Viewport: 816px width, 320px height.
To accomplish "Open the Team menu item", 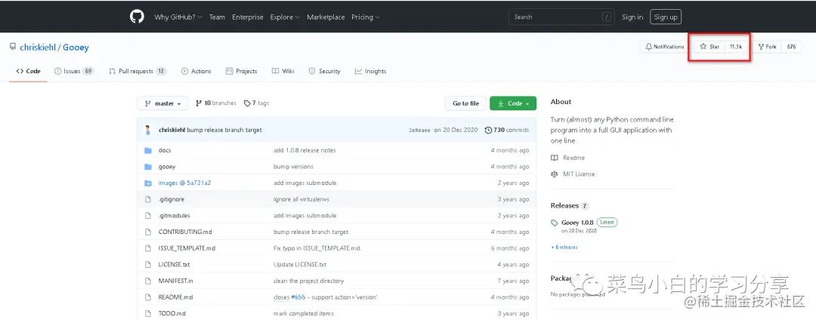I will [x=217, y=17].
